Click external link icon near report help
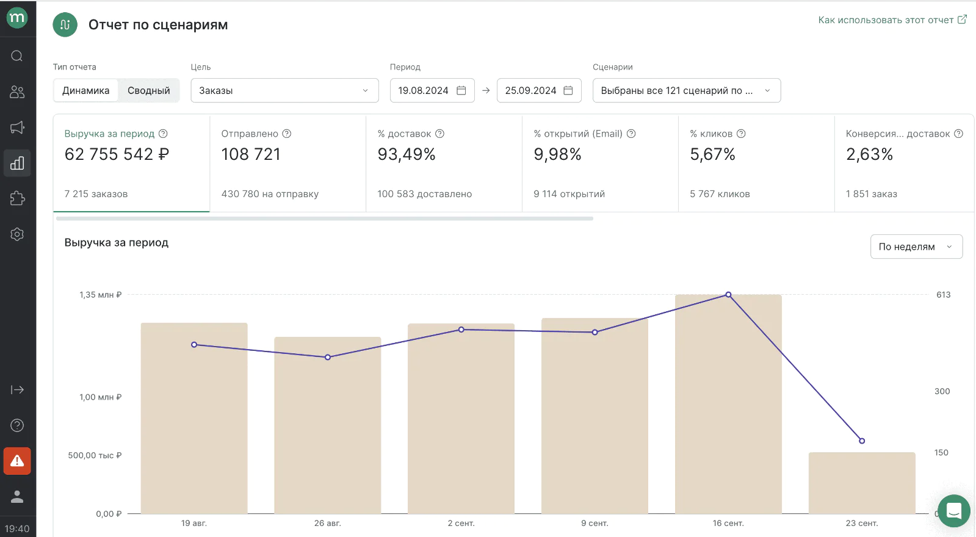This screenshot has width=976, height=537. pyautogui.click(x=962, y=20)
